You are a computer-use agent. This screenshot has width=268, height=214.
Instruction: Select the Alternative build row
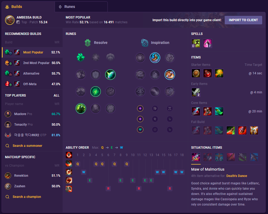32,74
